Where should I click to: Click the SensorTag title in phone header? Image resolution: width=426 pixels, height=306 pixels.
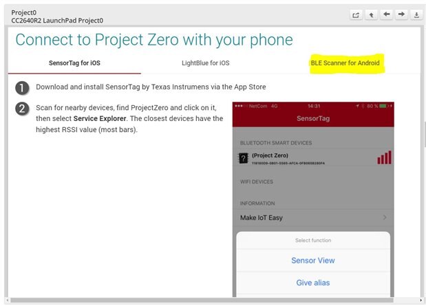tap(313, 118)
